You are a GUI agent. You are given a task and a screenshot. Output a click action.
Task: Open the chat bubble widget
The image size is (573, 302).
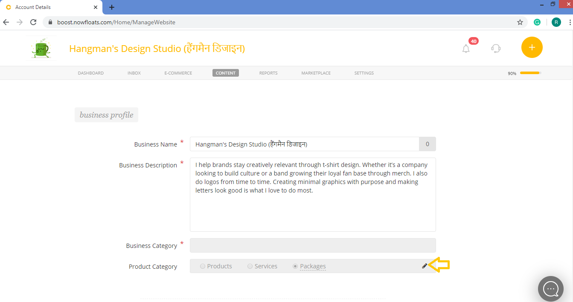point(551,289)
